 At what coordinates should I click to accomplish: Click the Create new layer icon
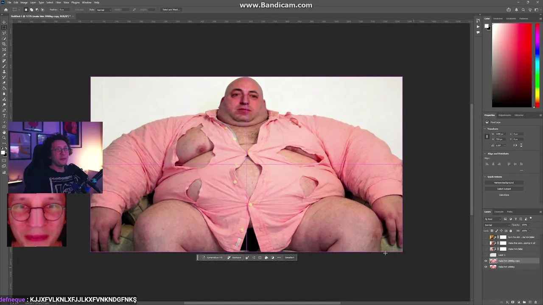(530, 302)
